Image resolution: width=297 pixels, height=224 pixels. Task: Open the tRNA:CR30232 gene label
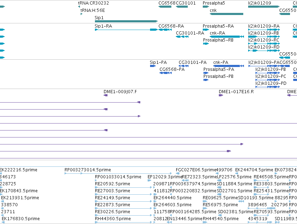click(94, 3)
